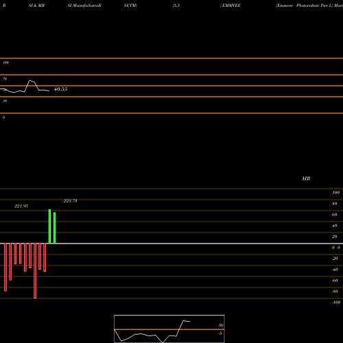Click the 60 label on MR axis

point(335,215)
